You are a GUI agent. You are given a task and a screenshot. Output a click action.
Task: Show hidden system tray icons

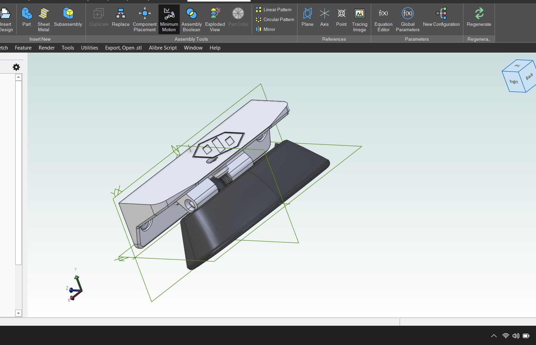(494, 336)
